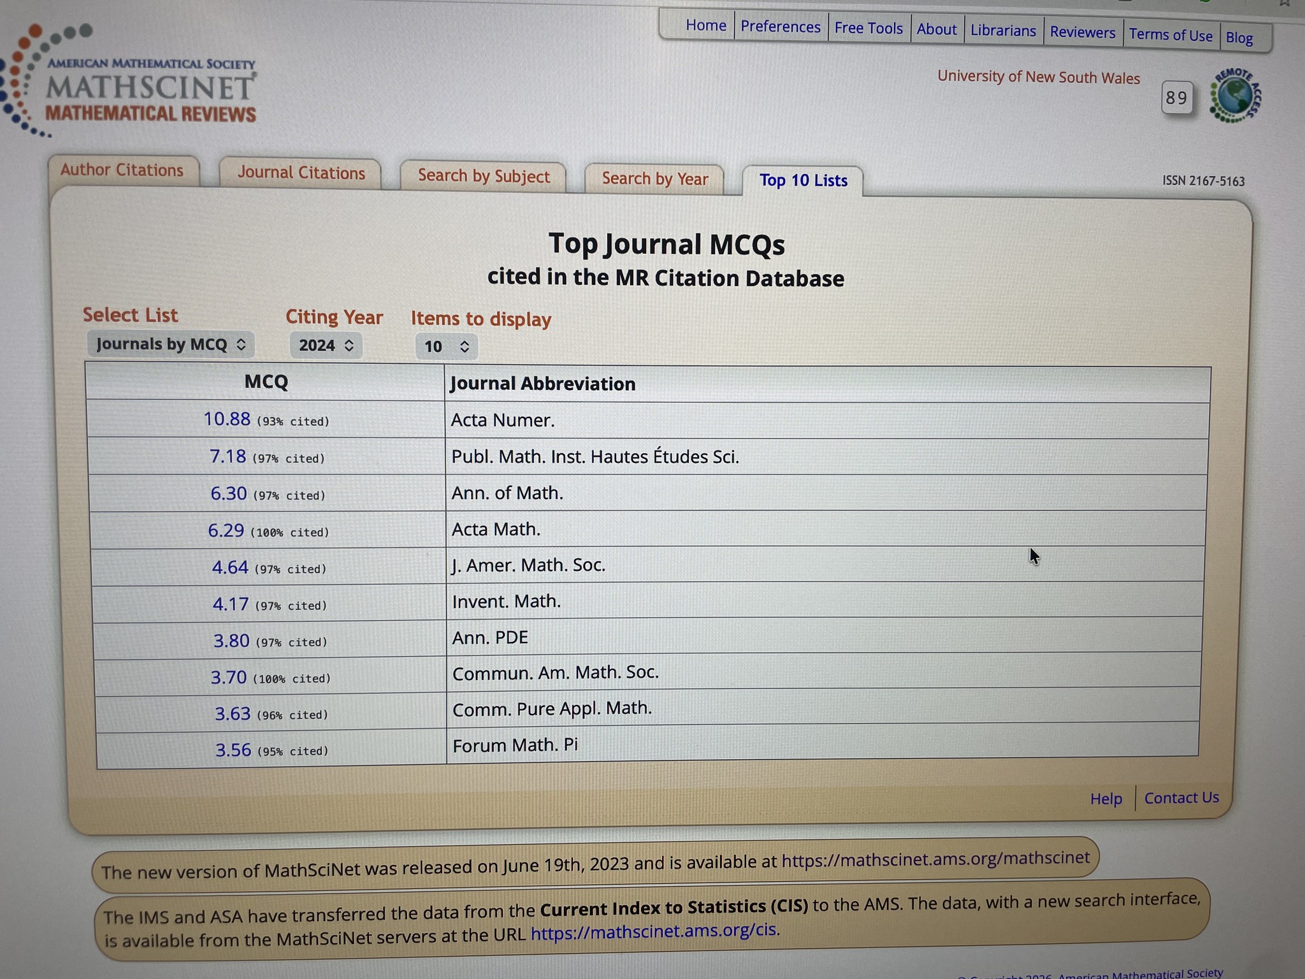Click the Contact Us link
The height and width of the screenshot is (979, 1305).
1181,798
